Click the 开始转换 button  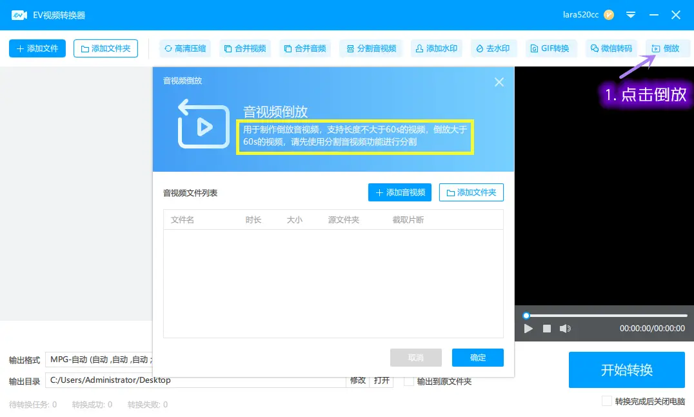(x=627, y=370)
